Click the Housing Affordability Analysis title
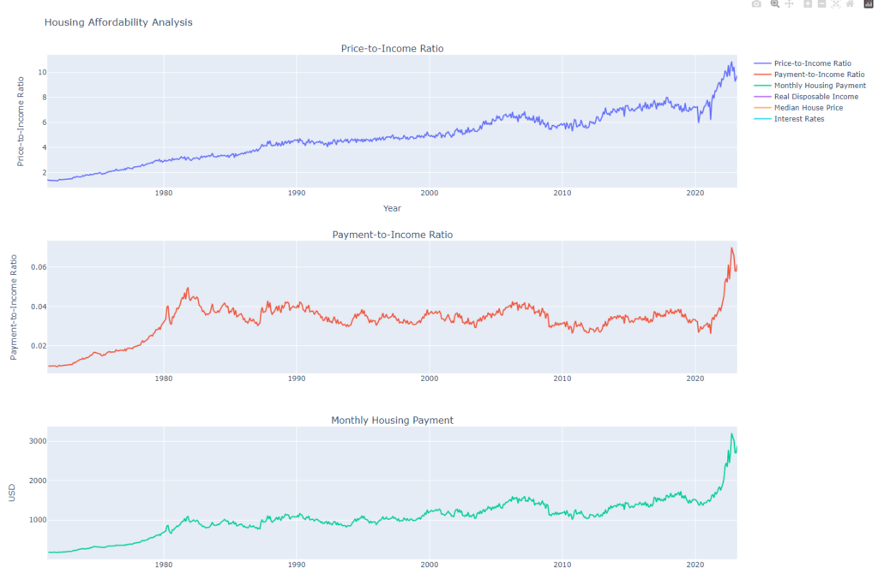The height and width of the screenshot is (573, 878). click(x=118, y=22)
